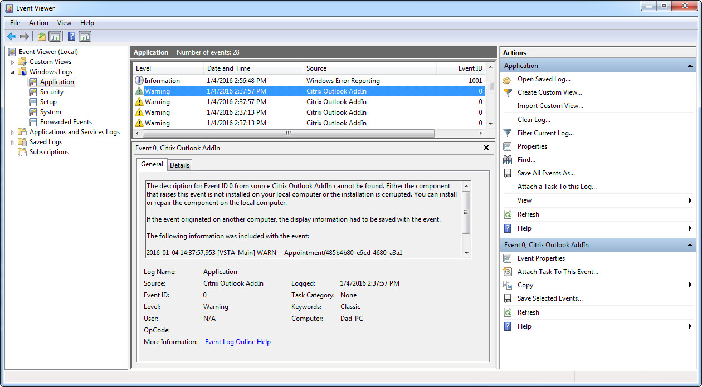Image resolution: width=702 pixels, height=387 pixels.
Task: Click the Filter Current Log funnel icon
Action: 508,133
